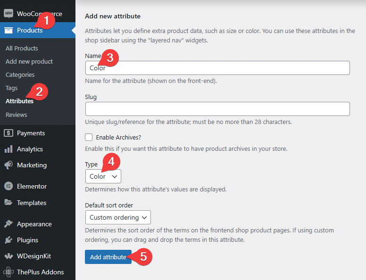Click the Appearance paintbrush icon
This screenshot has height=280, width=366.
(x=8, y=224)
